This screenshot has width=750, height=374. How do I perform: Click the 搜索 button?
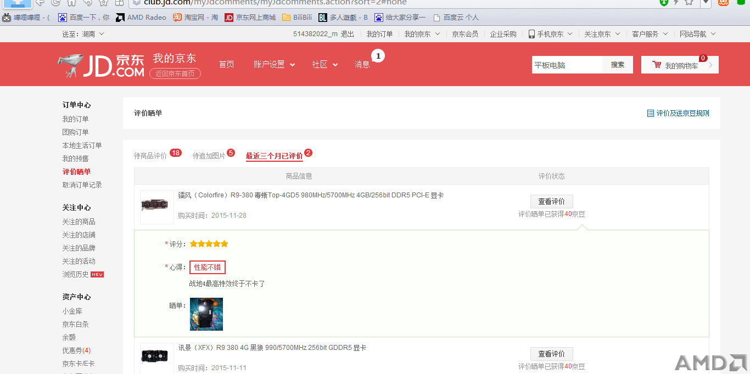[618, 65]
